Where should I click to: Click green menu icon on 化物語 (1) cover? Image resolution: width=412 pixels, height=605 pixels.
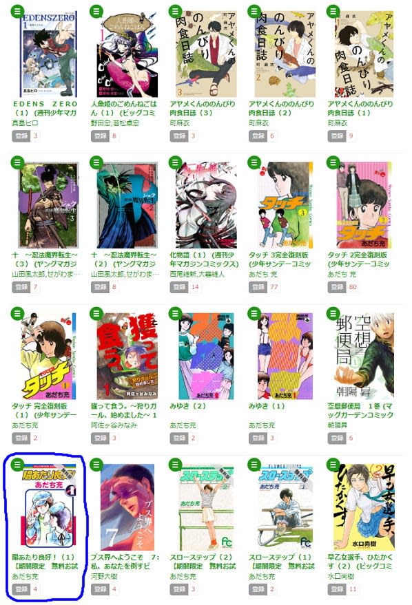pyautogui.click(x=175, y=162)
